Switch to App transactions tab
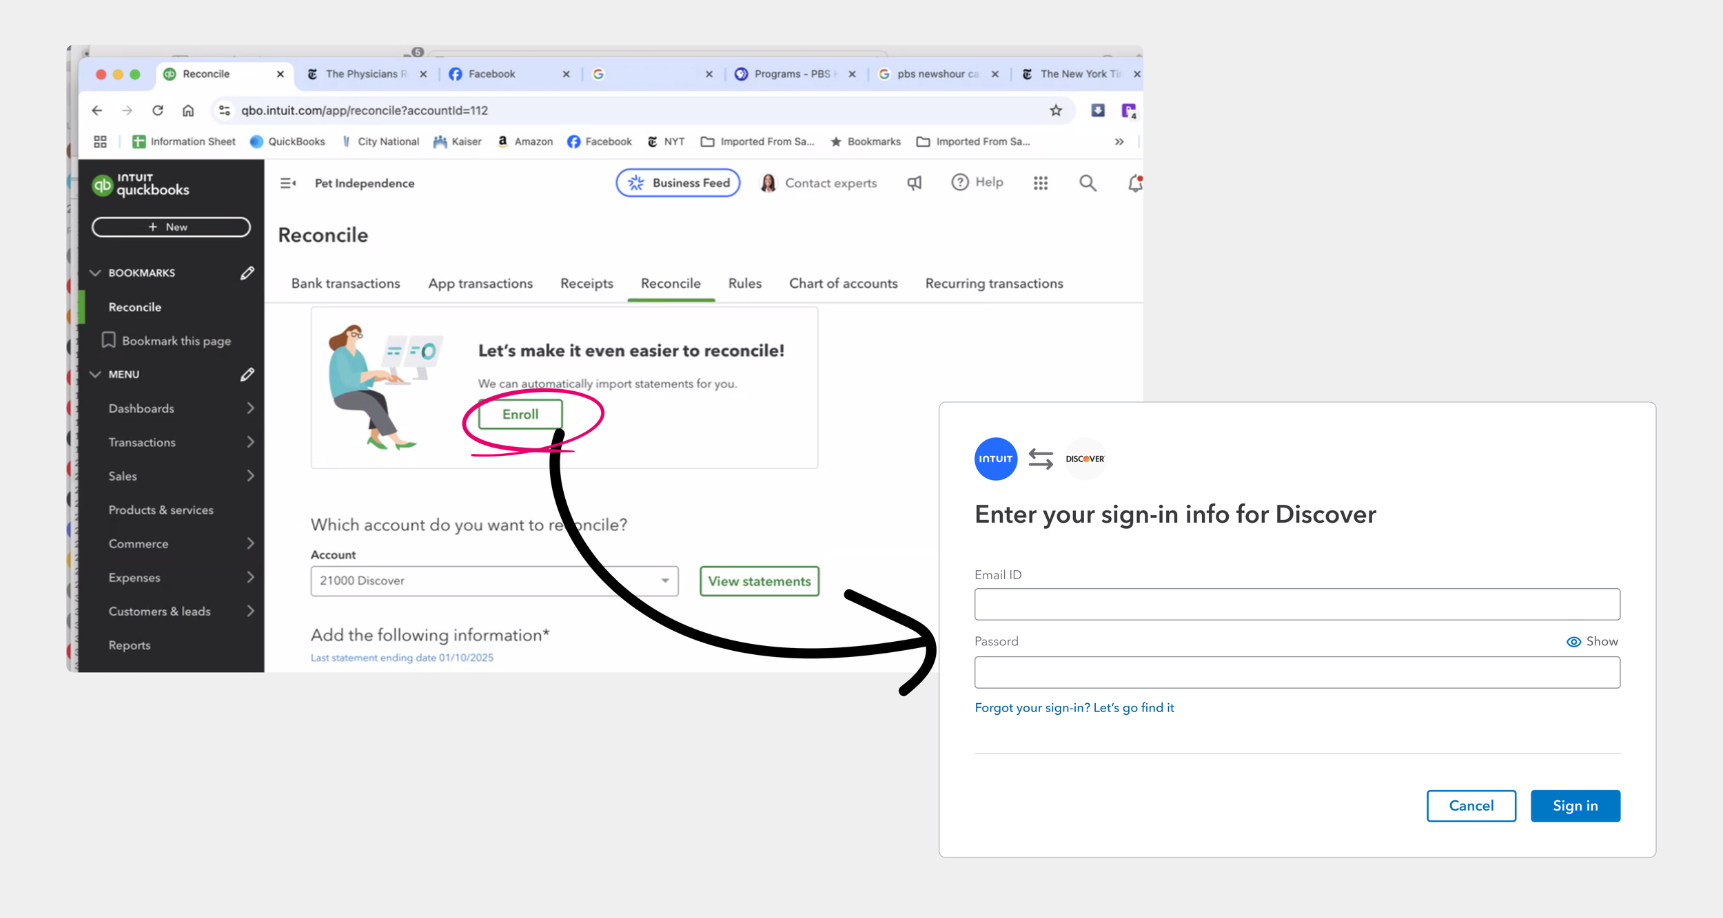This screenshot has height=918, width=1723. click(480, 283)
